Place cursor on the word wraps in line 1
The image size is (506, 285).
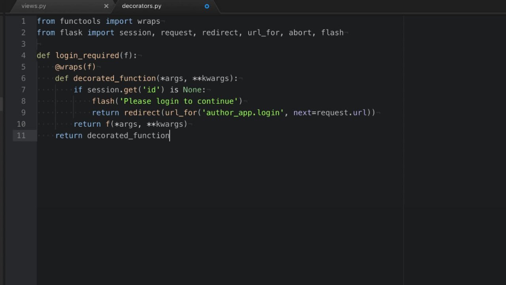148,21
